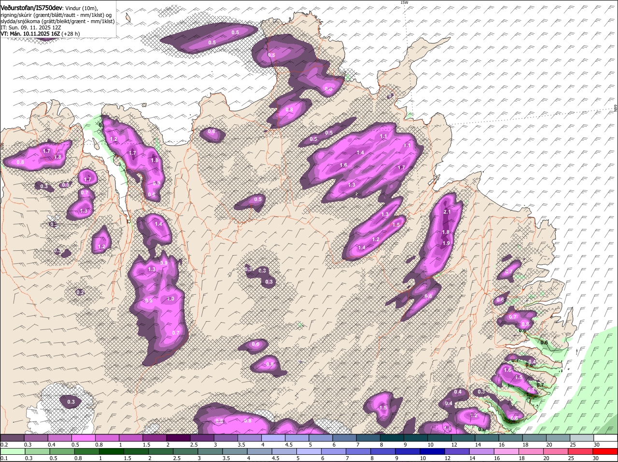Click the VT: Mán. 10.11.2025 16Z timestamp
Screen dimensions: 618x462
point(30,34)
